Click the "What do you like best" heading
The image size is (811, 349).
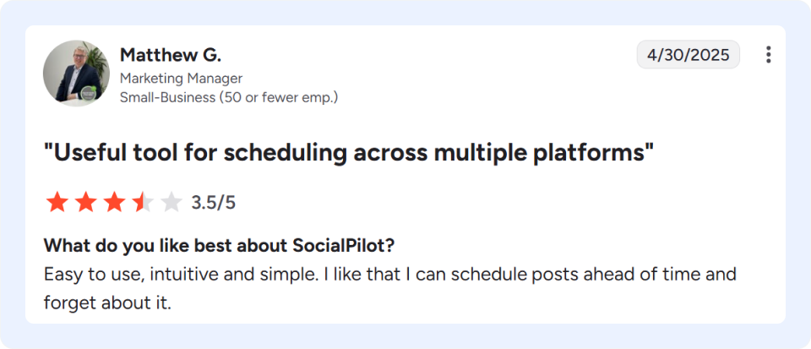tap(220, 246)
